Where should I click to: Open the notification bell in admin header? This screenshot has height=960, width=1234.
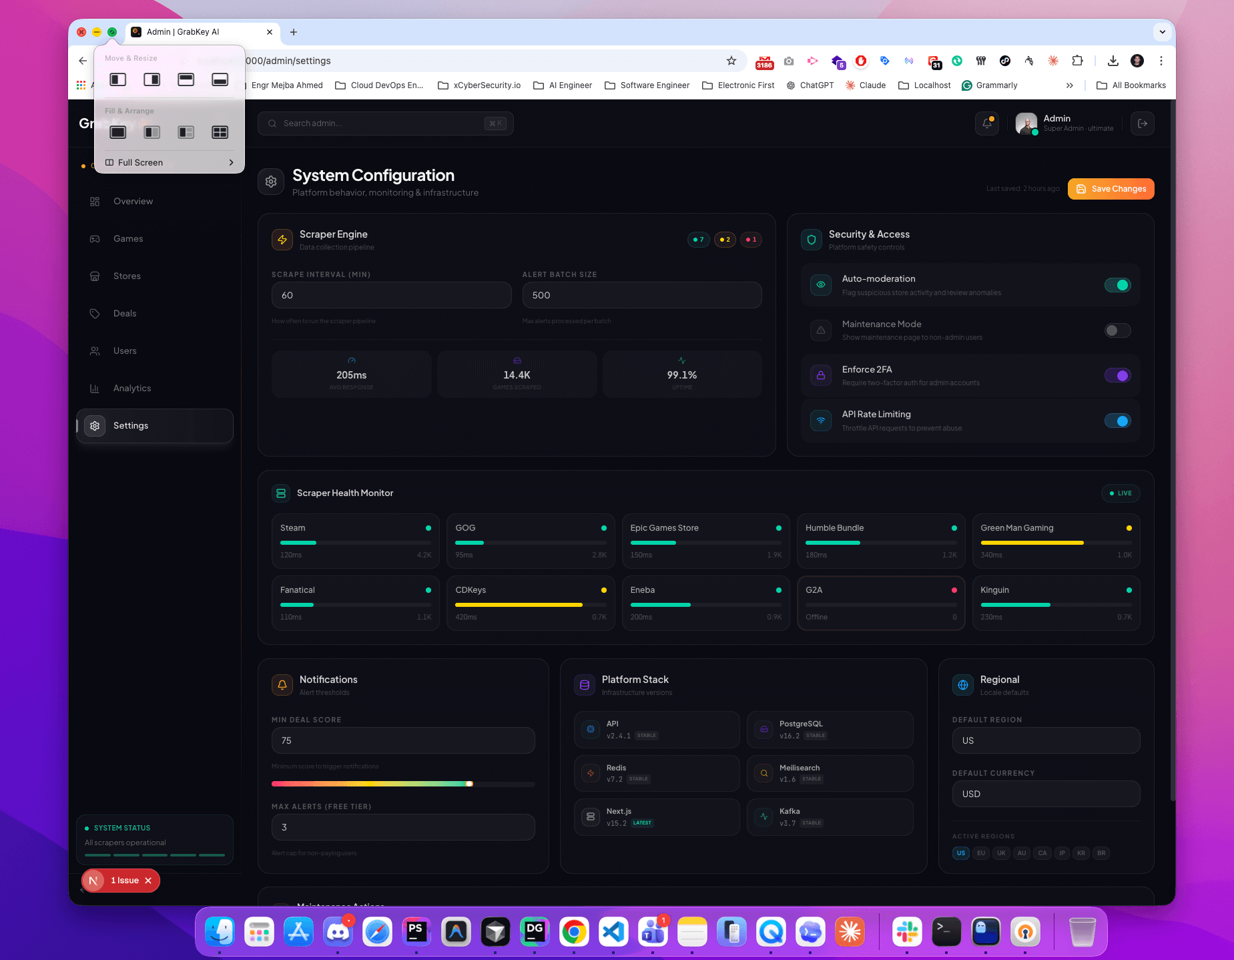(x=987, y=124)
